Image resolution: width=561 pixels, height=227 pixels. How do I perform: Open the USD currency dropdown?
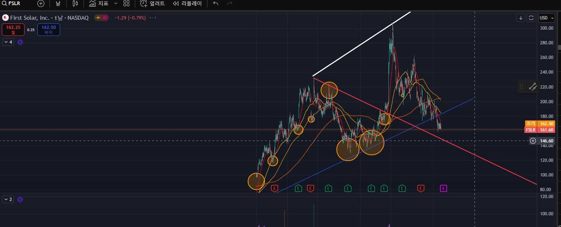(x=547, y=18)
